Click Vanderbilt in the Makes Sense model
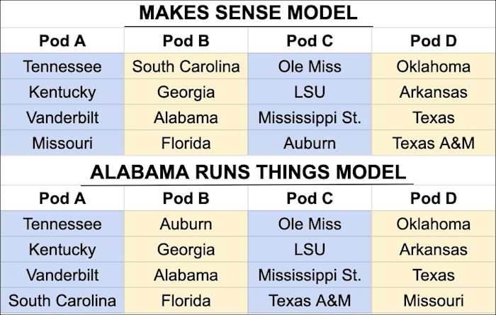Viewport: 496px width, 315px height. [62, 118]
